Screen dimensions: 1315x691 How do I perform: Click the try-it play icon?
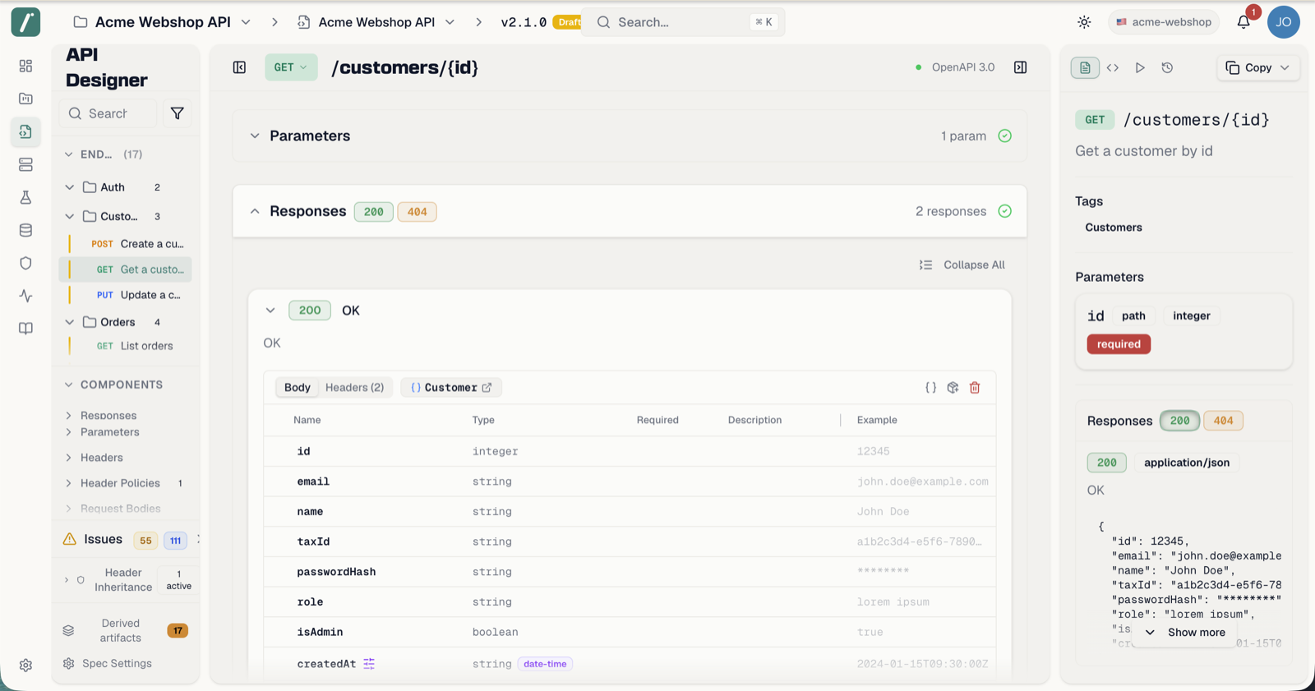1140,67
